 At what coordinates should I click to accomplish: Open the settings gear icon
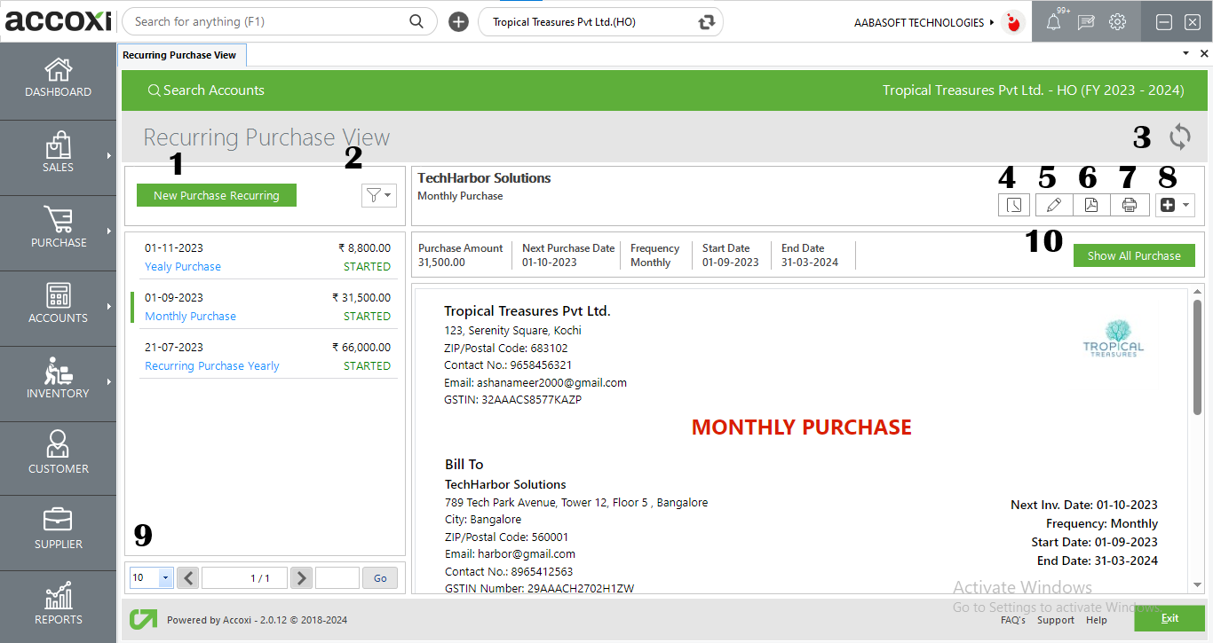click(1117, 22)
